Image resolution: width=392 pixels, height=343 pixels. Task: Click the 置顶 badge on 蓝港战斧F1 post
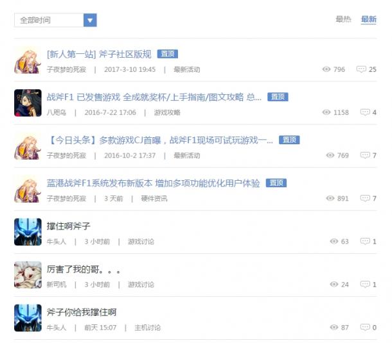pos(276,183)
